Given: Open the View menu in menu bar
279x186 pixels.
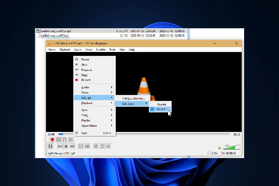Looking at the screenshot, I should pos(122,50).
